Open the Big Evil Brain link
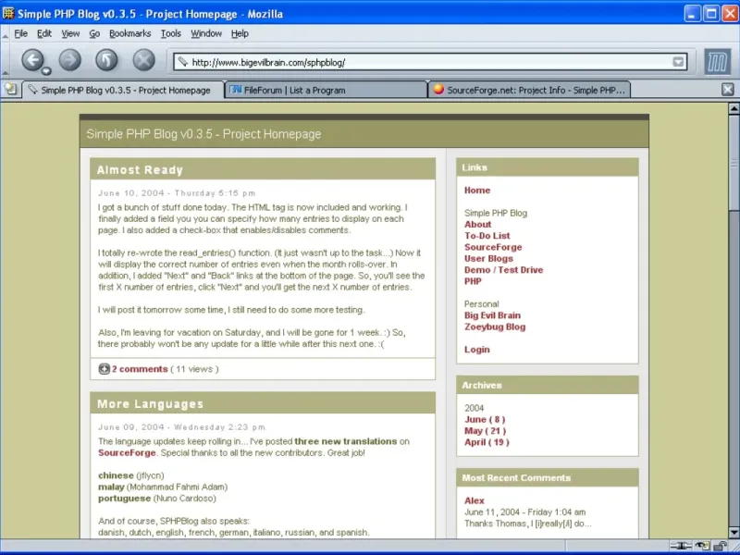This screenshot has width=740, height=555. click(x=492, y=315)
